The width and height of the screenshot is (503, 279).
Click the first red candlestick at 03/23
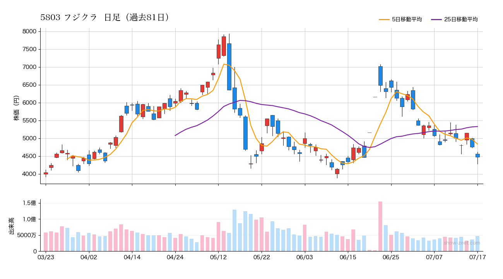pyautogui.click(x=46, y=173)
